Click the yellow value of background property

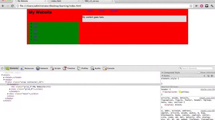click(185, 92)
